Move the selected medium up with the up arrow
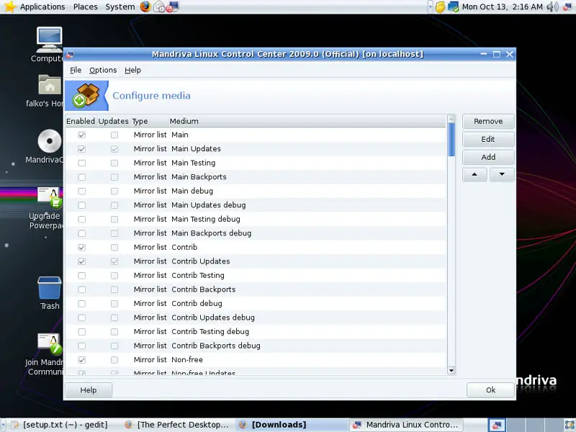 coord(474,175)
